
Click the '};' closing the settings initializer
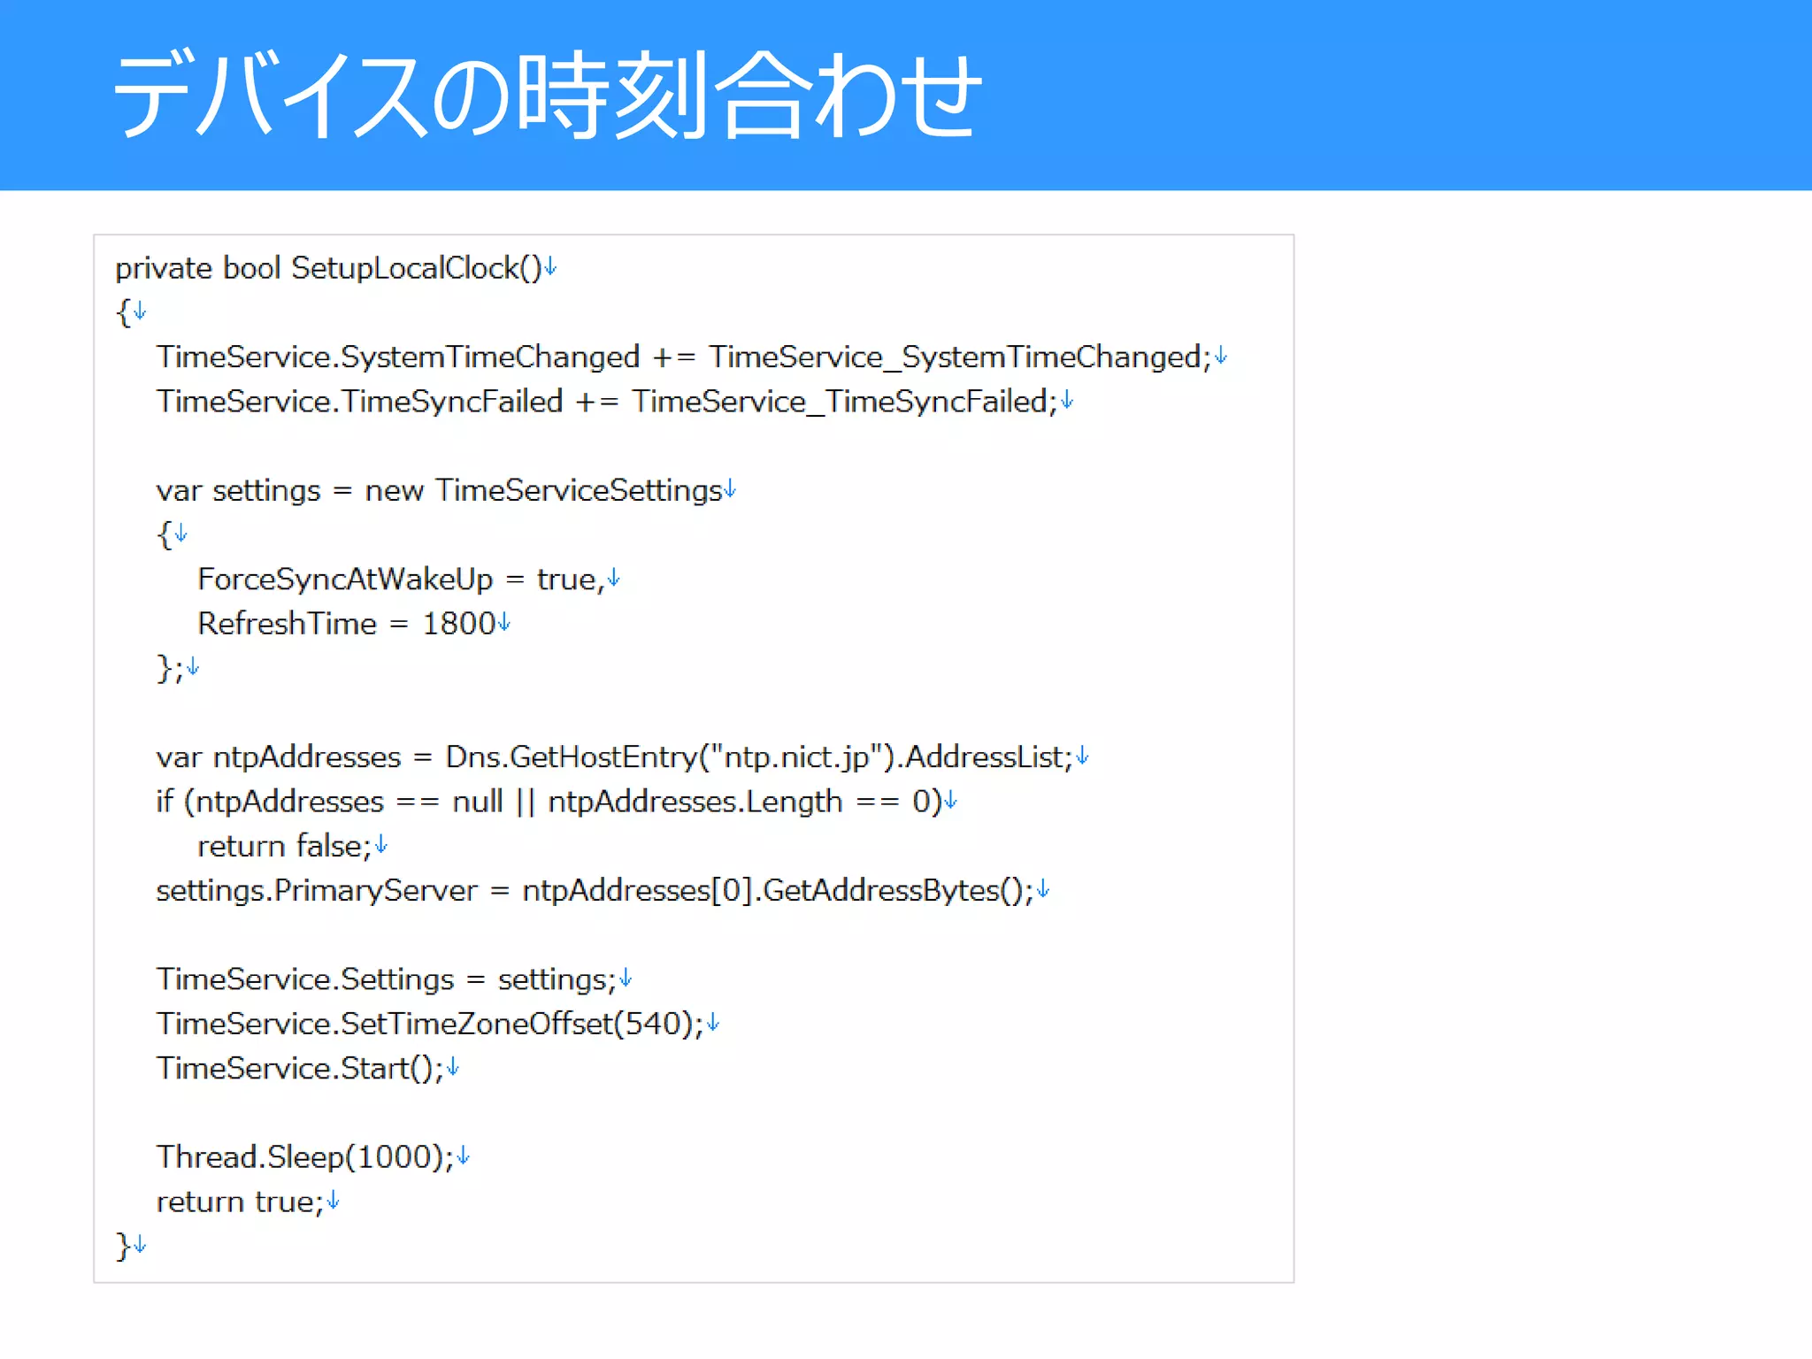coord(169,668)
